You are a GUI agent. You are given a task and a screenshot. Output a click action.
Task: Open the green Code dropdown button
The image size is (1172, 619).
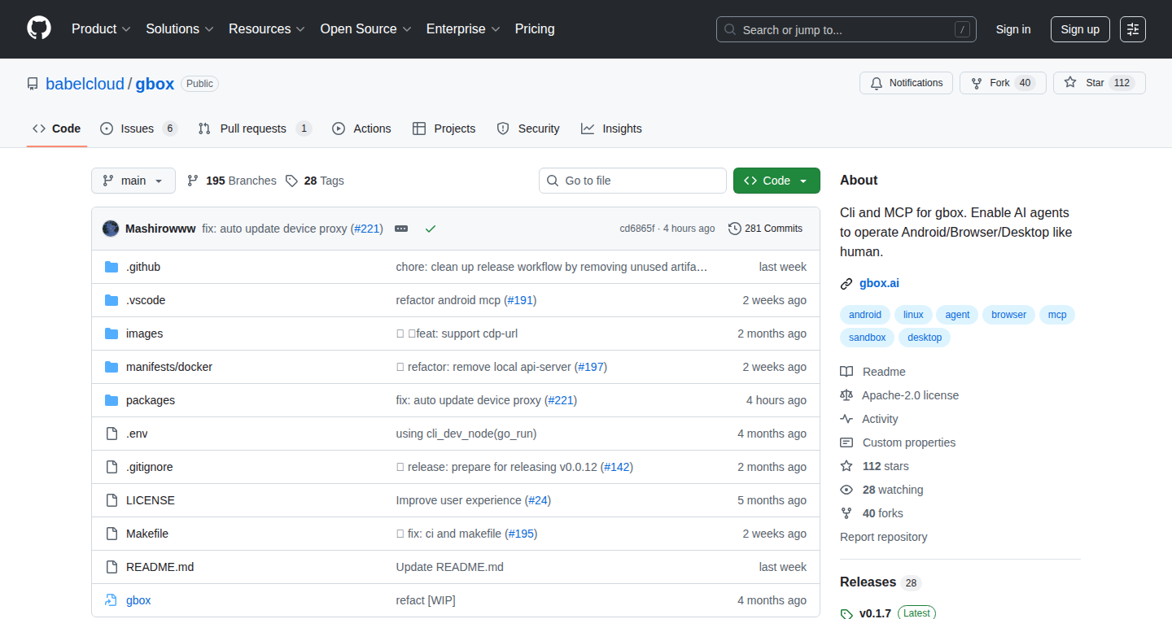pyautogui.click(x=776, y=181)
